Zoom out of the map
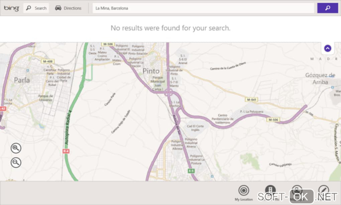341x205 pixels. [16, 162]
